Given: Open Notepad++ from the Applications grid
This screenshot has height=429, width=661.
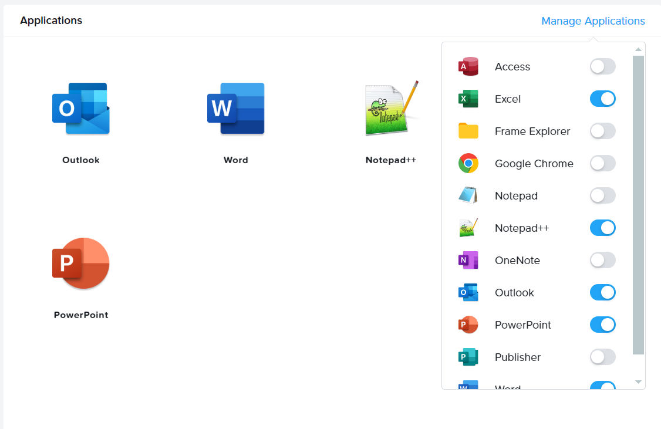Looking at the screenshot, I should coord(390,109).
